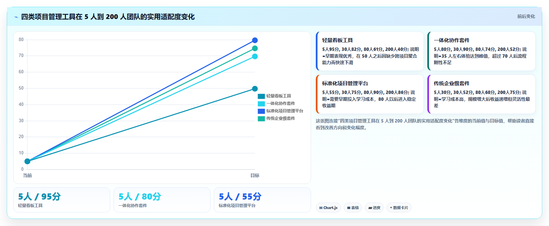
Task: Click the 传统企业级套件 legend label
Action: point(281,118)
